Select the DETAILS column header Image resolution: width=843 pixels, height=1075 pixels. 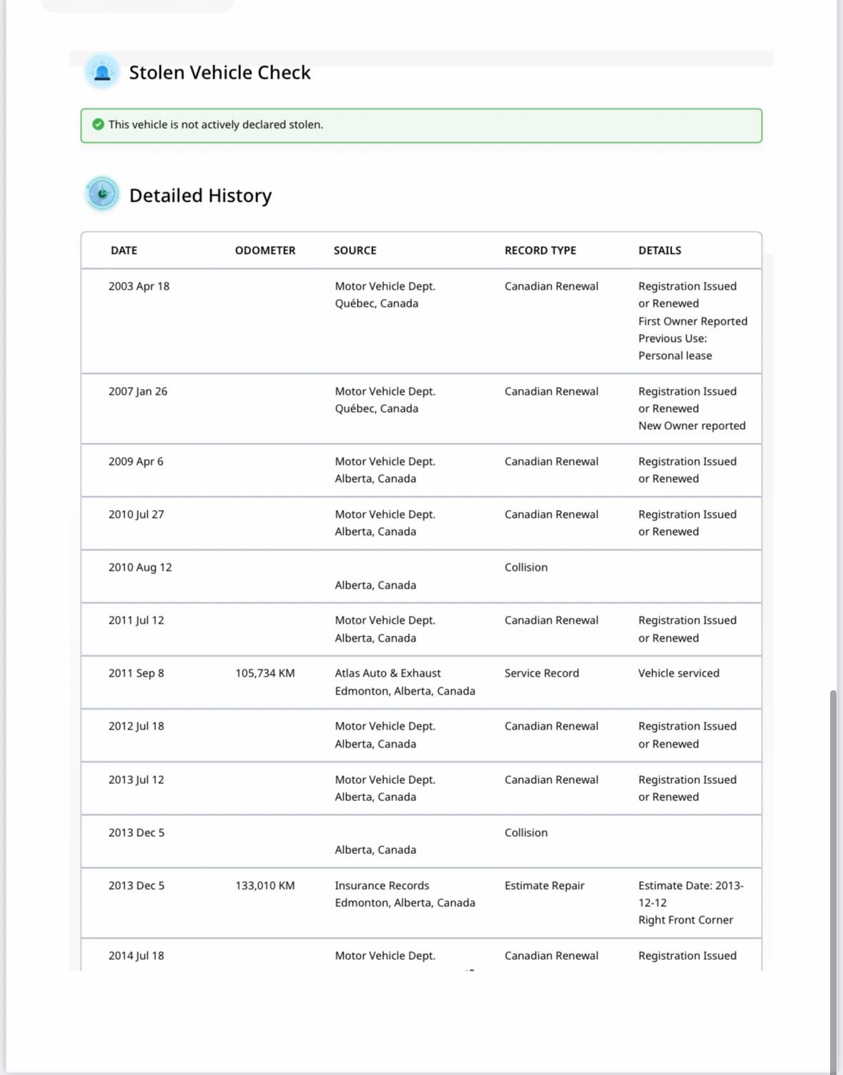659,250
